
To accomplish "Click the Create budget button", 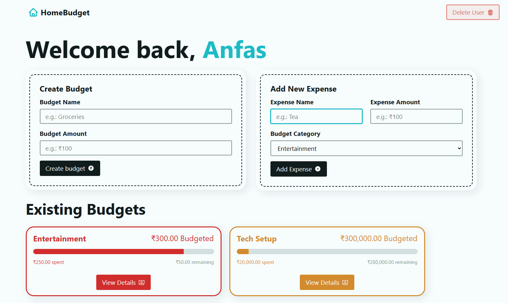I will 70,168.
